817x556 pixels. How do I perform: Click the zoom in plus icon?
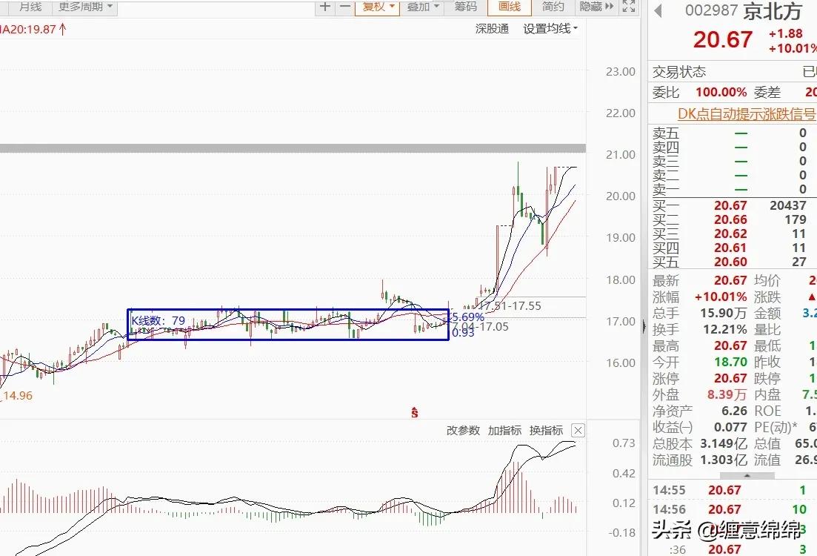coord(324,8)
